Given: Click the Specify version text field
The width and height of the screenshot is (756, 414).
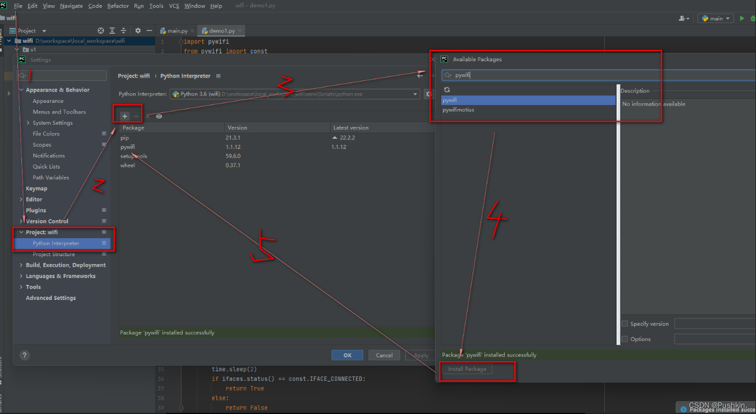Looking at the screenshot, I should pyautogui.click(x=715, y=324).
